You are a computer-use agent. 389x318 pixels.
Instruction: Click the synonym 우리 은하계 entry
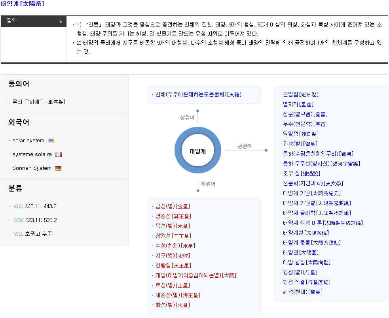[x=39, y=102]
